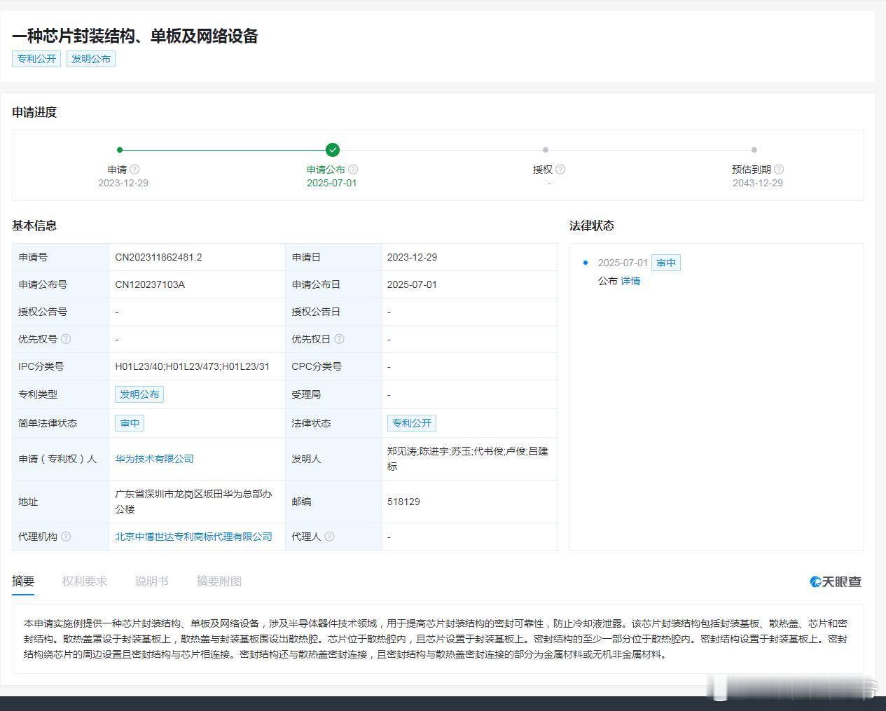This screenshot has width=886, height=711.
Task: Click the 2025-07-01 date in legal status
Action: pyautogui.click(x=623, y=263)
